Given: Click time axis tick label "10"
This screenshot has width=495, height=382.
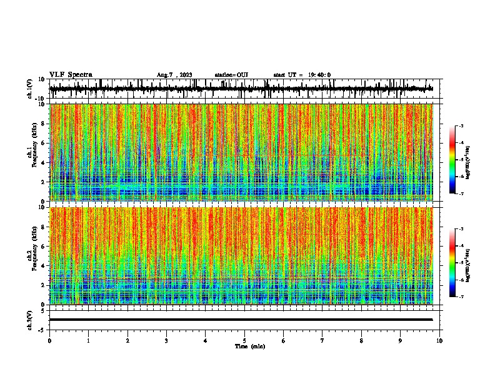Looking at the screenshot, I should pyautogui.click(x=439, y=341).
